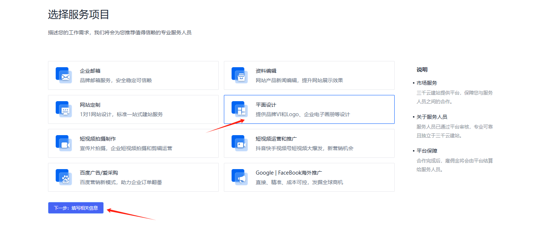The height and width of the screenshot is (229, 539).
Task: Choose the 平面设计 card title
Action: coord(266,105)
